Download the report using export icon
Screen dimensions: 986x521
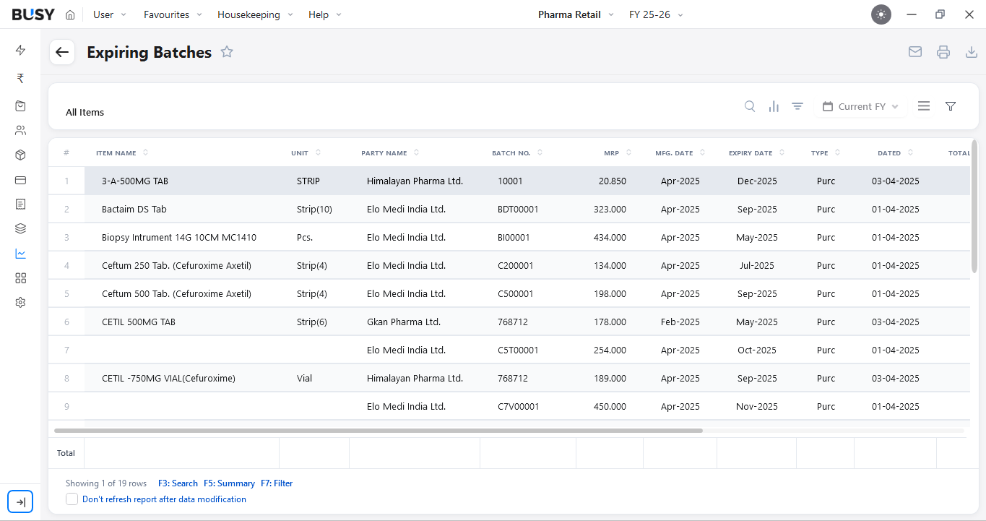pos(972,52)
